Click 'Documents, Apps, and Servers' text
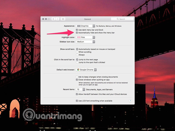175x131 pixels. [99, 89]
